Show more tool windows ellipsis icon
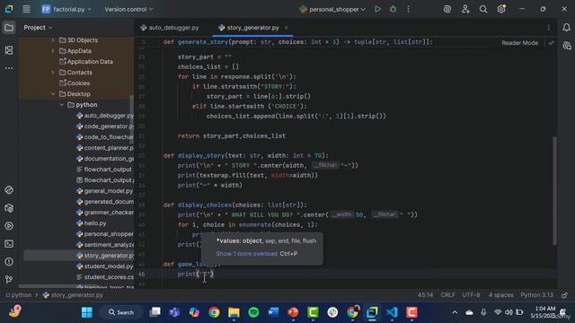 [9, 68]
